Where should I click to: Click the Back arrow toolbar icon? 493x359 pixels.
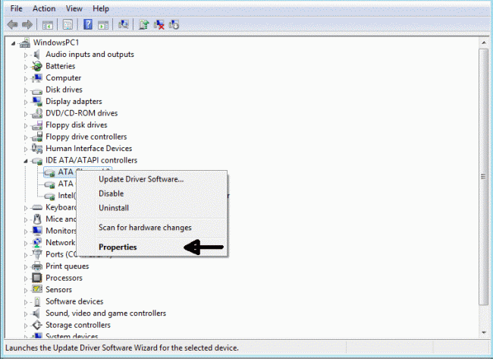[x=12, y=24]
